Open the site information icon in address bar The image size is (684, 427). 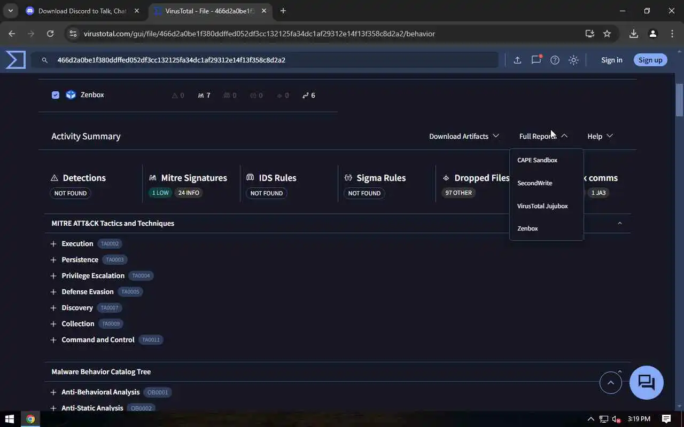[74, 34]
